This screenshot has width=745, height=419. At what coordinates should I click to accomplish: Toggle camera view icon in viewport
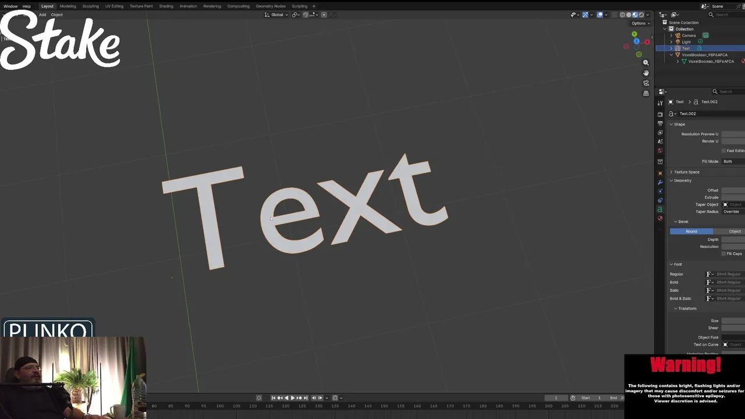645,83
